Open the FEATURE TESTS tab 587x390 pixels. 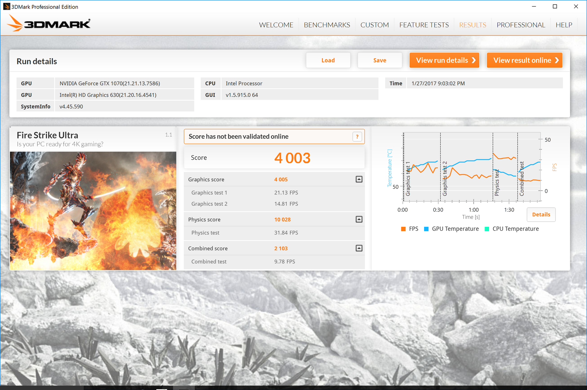coord(424,25)
